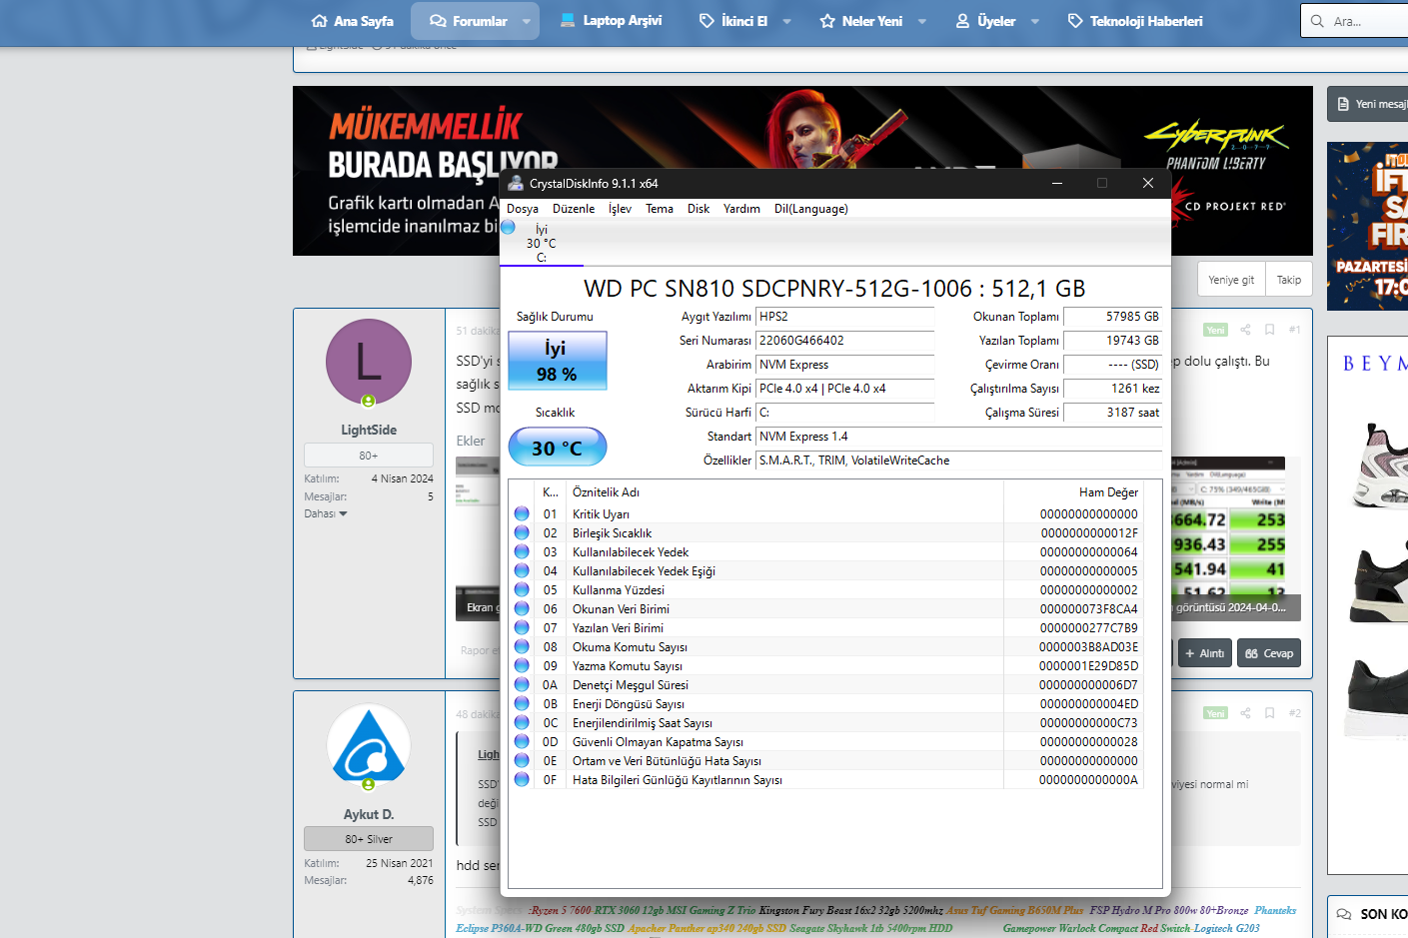
Task: Open Laptop Arşivi in forum navigation
Action: tap(611, 21)
